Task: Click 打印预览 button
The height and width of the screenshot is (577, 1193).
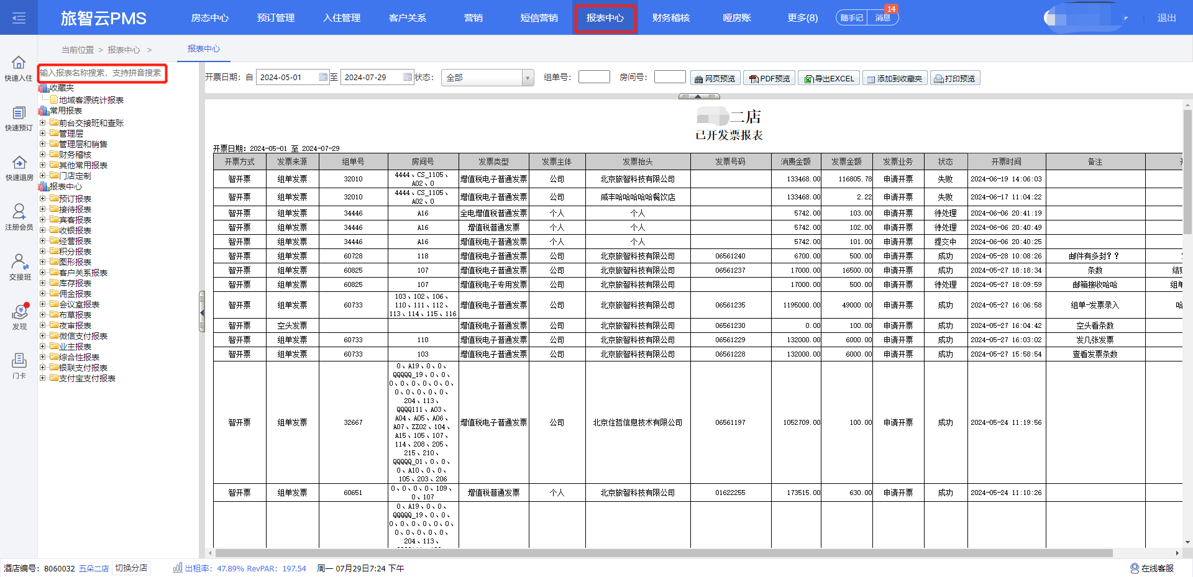Action: click(x=955, y=78)
